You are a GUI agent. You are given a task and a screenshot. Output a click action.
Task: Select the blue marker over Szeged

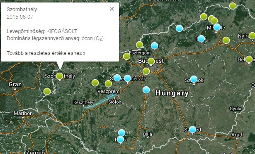tap(192, 130)
